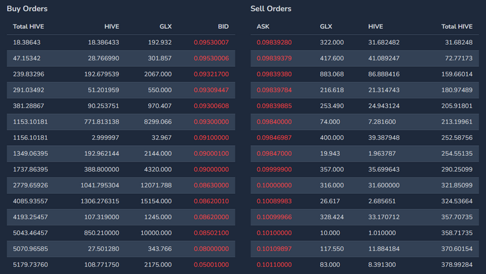This screenshot has height=274, width=486.
Task: Click buy GLX amount 10000.000
Action: tap(156, 233)
